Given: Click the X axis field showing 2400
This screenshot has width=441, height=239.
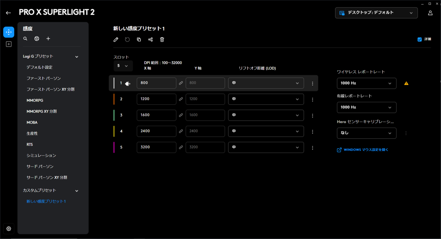Looking at the screenshot, I should (157, 131).
